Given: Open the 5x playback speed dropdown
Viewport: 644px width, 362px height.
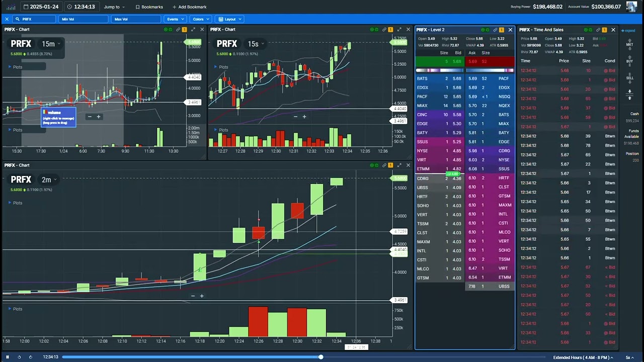Looking at the screenshot, I should click(x=629, y=357).
